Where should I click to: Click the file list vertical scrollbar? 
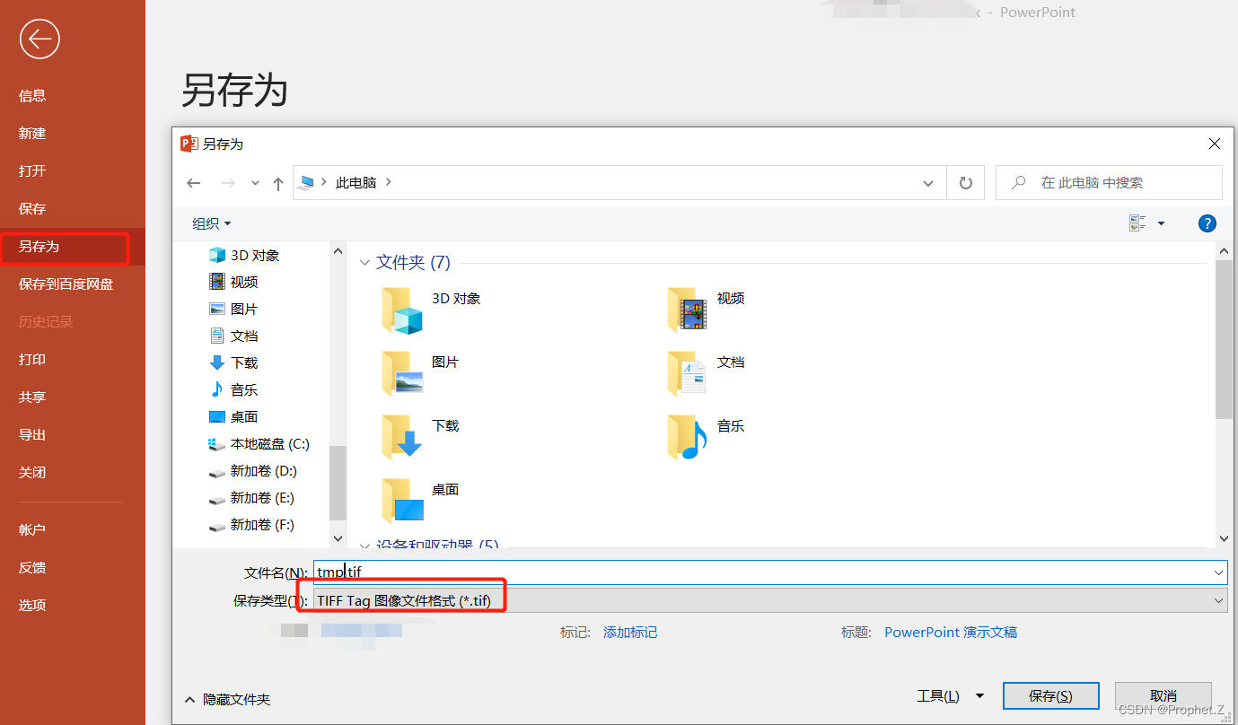tap(1224, 394)
